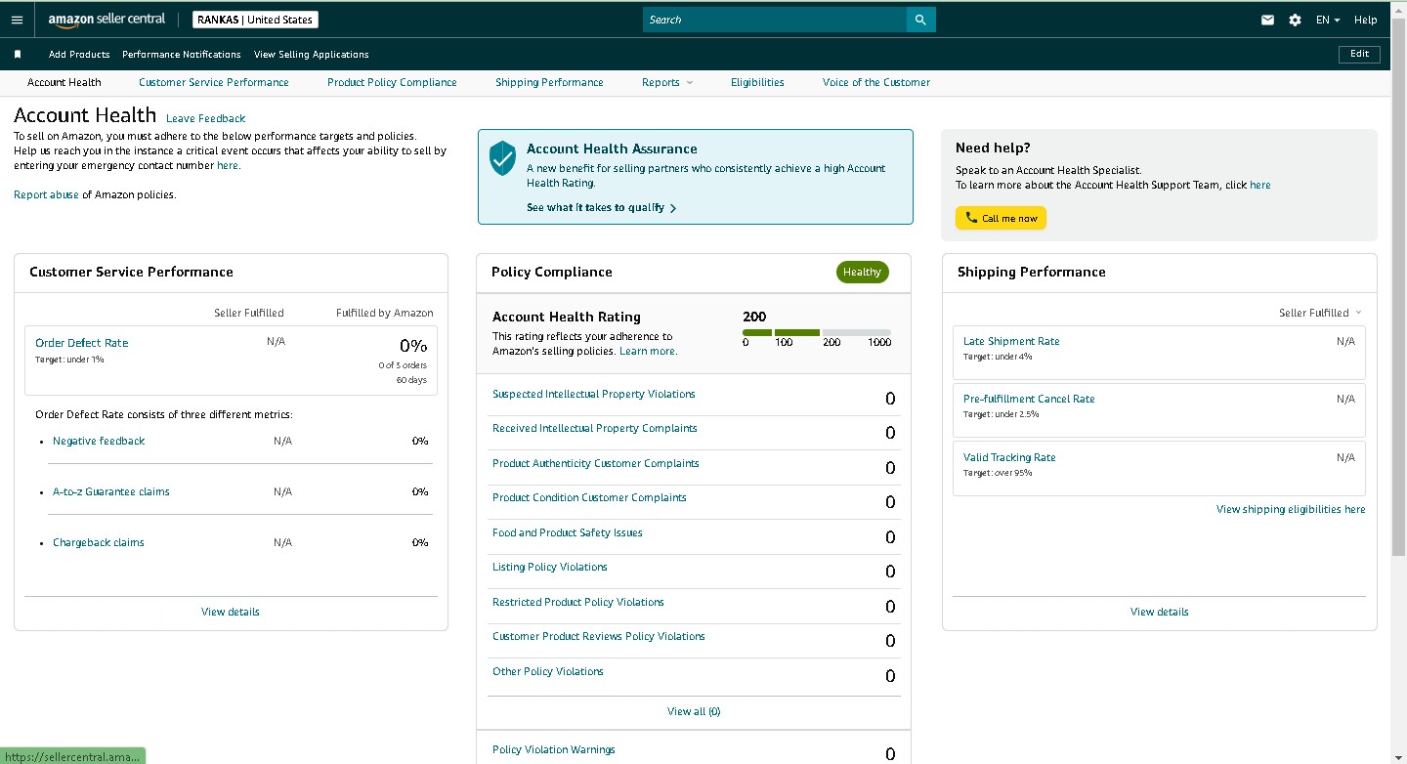Click the Learn more link
The width and height of the screenshot is (1407, 764).
click(647, 352)
